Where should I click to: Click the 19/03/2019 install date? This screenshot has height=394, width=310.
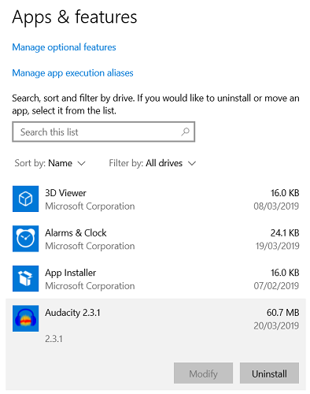point(278,246)
